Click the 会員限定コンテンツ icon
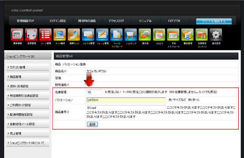244x158 pixels. [x=201, y=35]
